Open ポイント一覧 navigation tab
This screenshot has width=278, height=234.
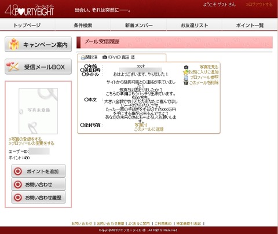pyautogui.click(x=250, y=25)
